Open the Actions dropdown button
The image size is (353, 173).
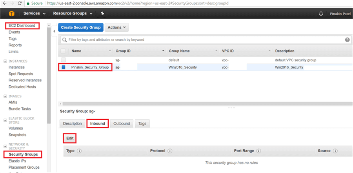116,27
